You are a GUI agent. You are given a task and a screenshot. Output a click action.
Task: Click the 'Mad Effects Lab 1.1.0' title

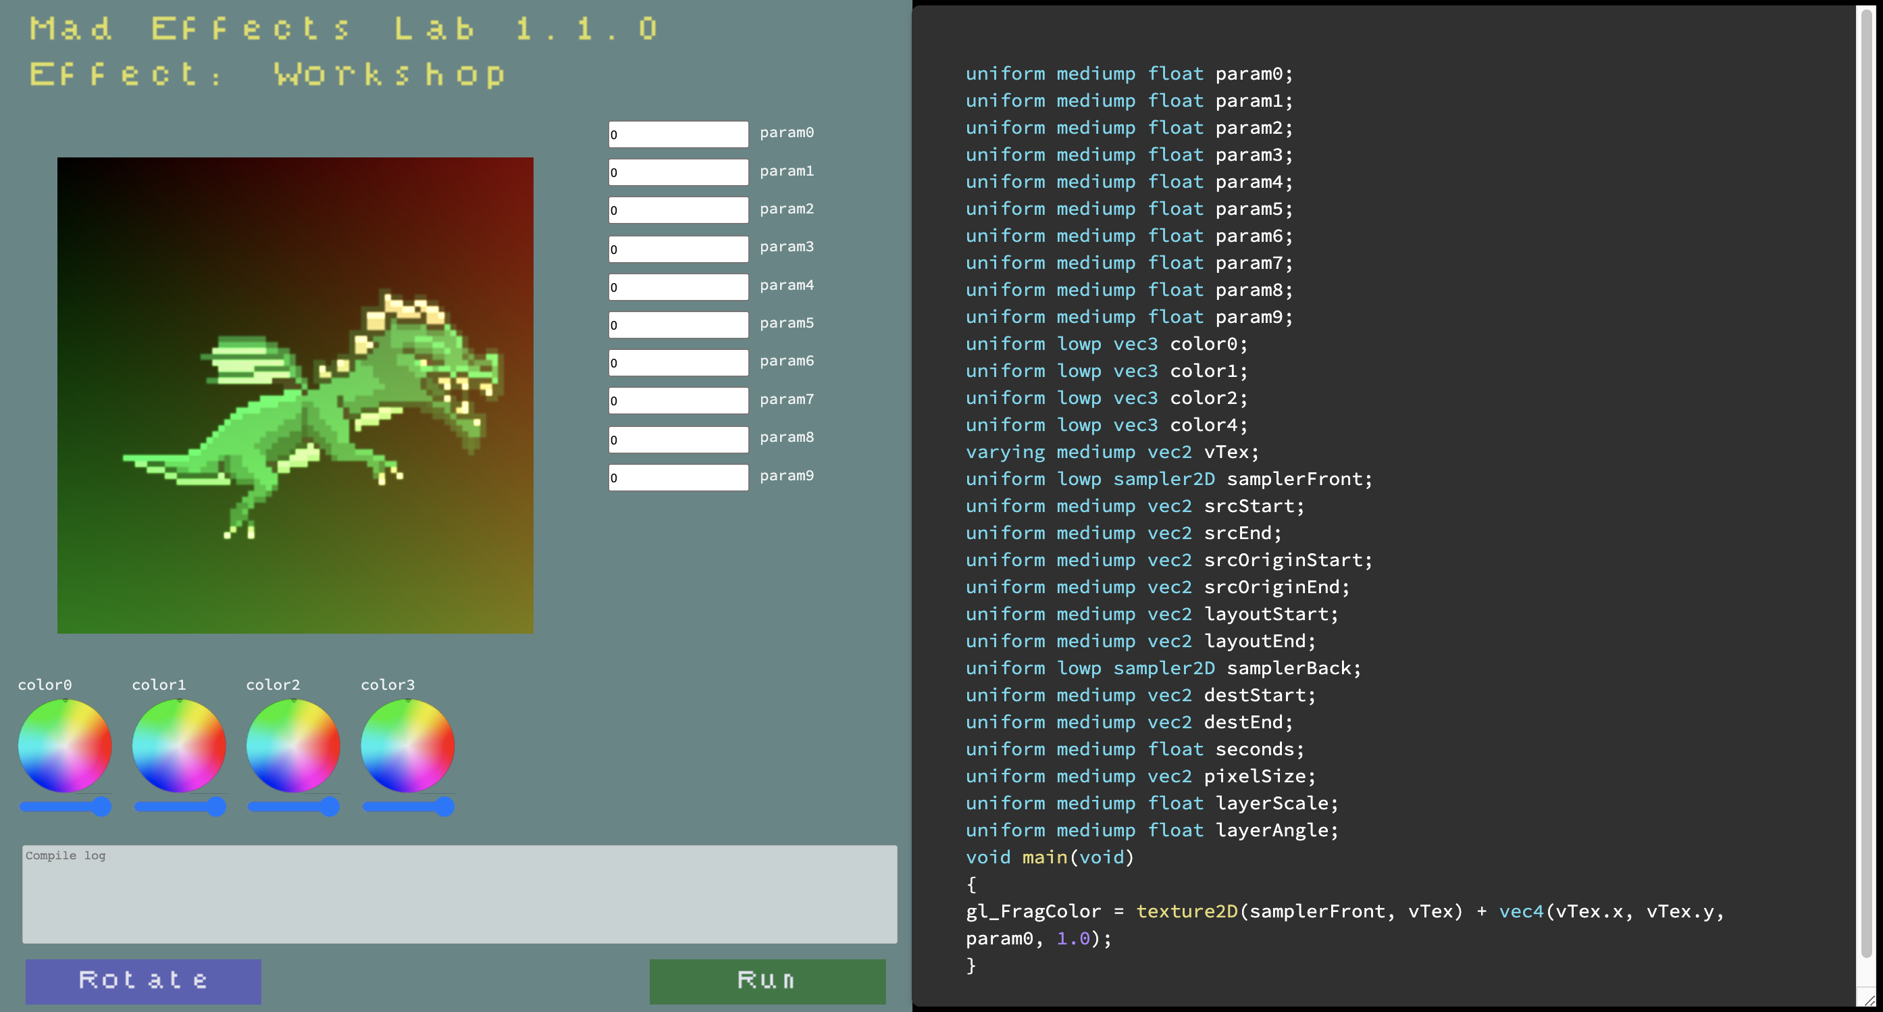[344, 28]
